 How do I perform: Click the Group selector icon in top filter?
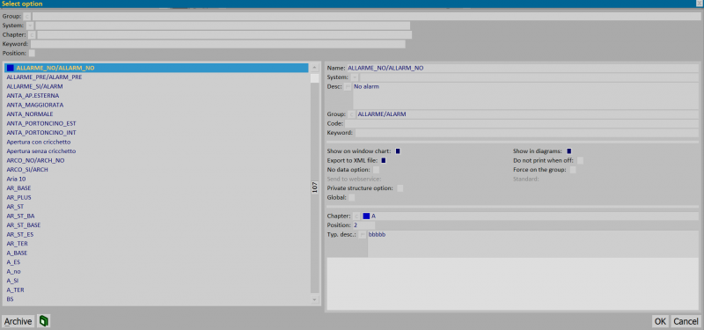[x=27, y=16]
